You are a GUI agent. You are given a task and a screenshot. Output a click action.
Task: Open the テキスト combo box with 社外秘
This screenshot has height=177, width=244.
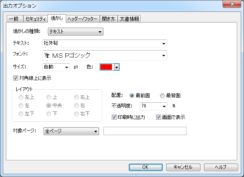[105, 43]
